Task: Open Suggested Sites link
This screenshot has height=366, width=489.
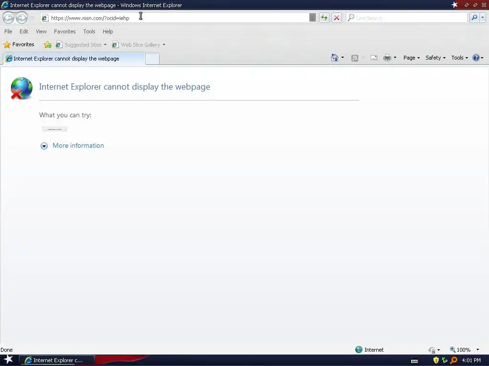Action: tap(79, 45)
